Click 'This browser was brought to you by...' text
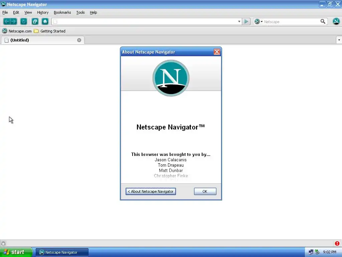Image resolution: width=342 pixels, height=257 pixels. point(171,154)
